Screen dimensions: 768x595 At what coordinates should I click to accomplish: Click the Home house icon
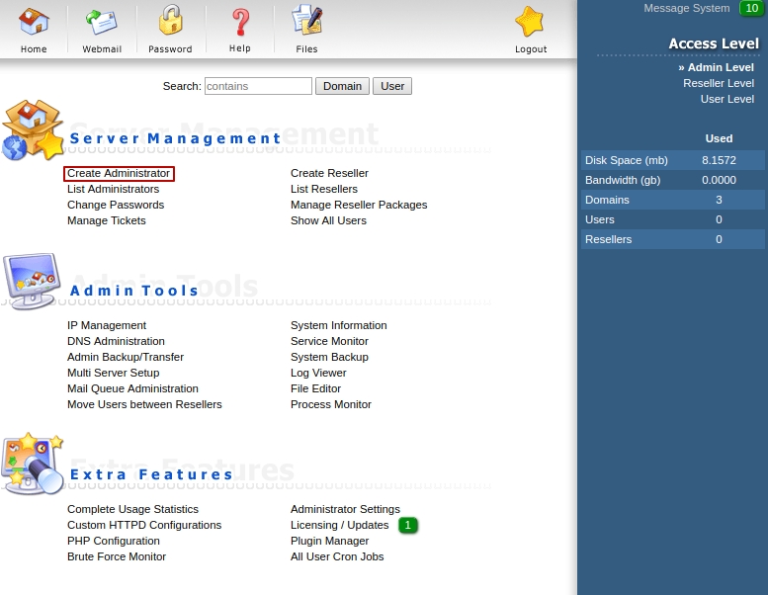click(34, 21)
